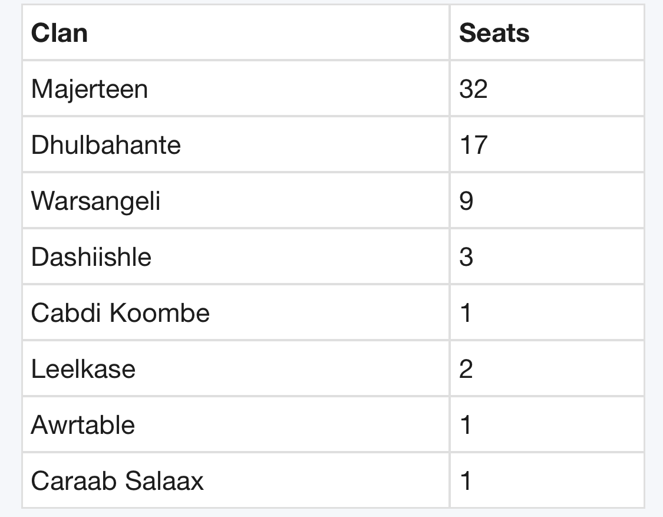Screen dimensions: 663x517
Task: Click the word Salaax in the last row
Action: pyautogui.click(x=164, y=481)
